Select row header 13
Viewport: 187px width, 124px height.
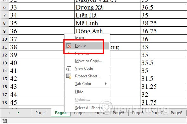[4, 63]
